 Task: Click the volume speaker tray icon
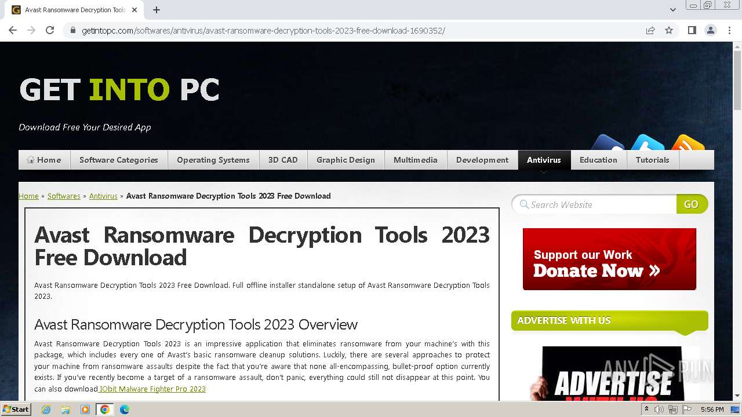point(659,409)
